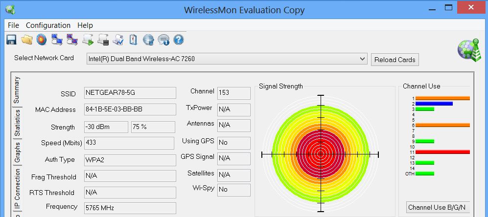Screen dimensions: 488x217
Task: Click the Frequency field 5765 MHz
Action: coord(130,207)
